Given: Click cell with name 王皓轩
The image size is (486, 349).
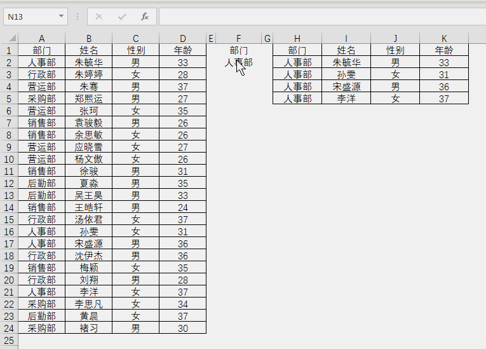Looking at the screenshot, I should coord(89,207).
